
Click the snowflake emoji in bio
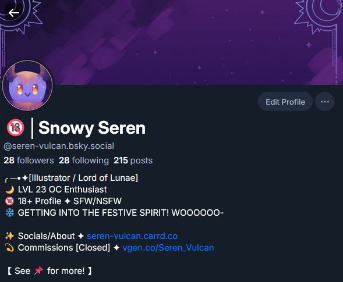click(10, 213)
